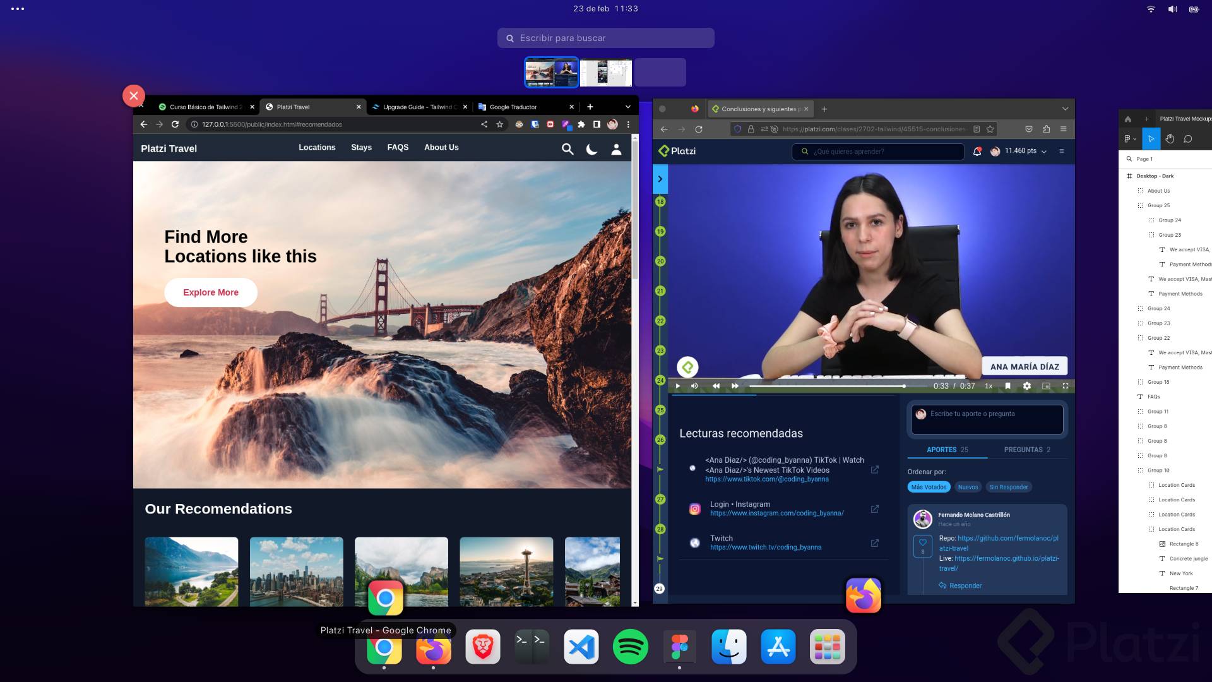
Task: Click the Platzi notifications bell
Action: pos(977,152)
